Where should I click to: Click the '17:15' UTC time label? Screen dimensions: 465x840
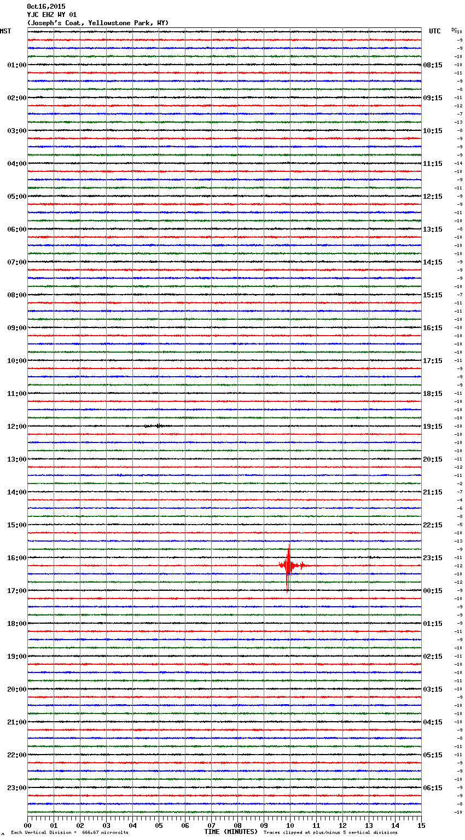(x=433, y=361)
